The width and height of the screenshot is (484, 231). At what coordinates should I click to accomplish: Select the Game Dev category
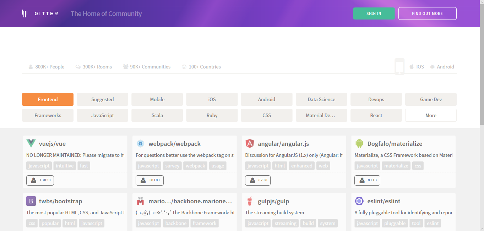click(431, 99)
